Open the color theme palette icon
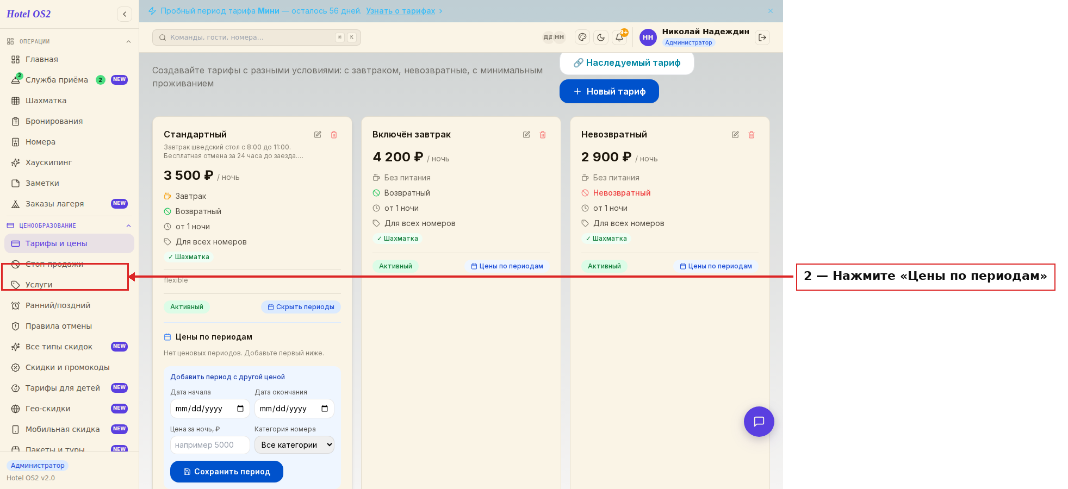The image size is (1068, 489). [x=582, y=37]
